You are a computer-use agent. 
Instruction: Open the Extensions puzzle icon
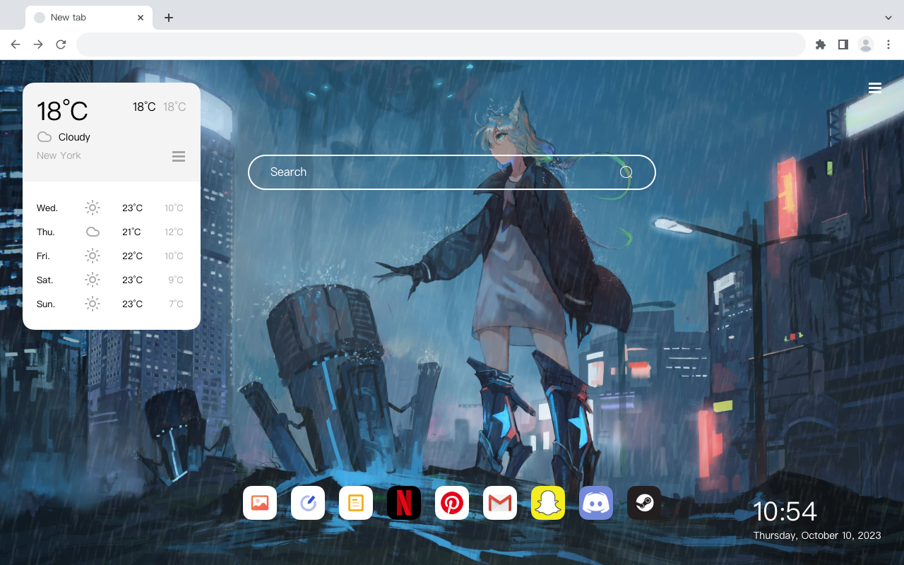point(820,44)
